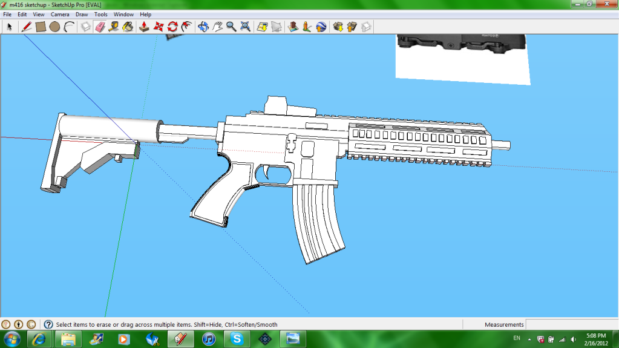Click the credits person status icon

[19, 324]
